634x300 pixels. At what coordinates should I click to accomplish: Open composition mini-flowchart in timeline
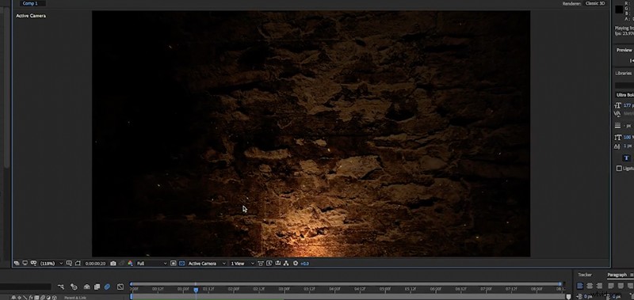61,287
